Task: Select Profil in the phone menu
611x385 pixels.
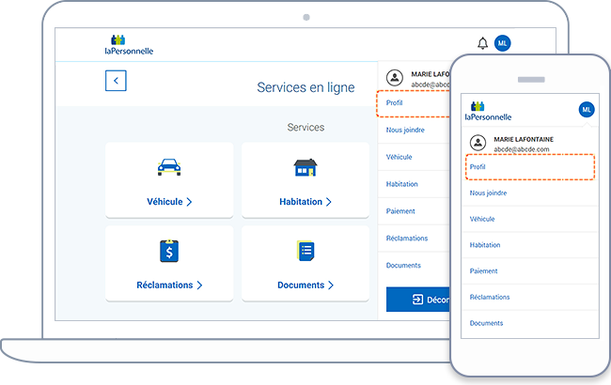Action: [x=478, y=166]
